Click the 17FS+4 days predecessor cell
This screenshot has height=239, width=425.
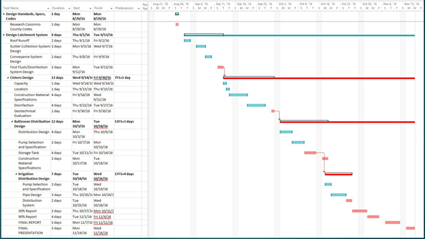coord(124,174)
